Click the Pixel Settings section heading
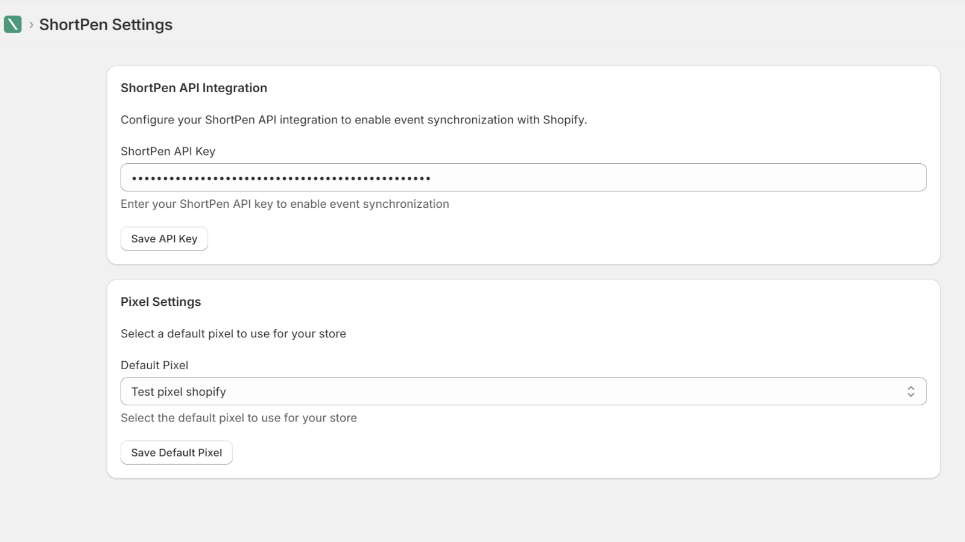This screenshot has width=965, height=542. click(160, 301)
